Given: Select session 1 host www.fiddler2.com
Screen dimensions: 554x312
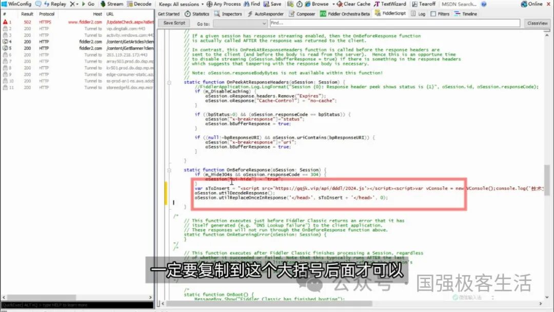Looking at the screenshot, I should coord(85,22).
